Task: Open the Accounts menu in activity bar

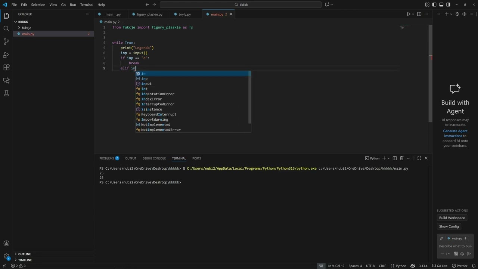Action: click(6, 244)
